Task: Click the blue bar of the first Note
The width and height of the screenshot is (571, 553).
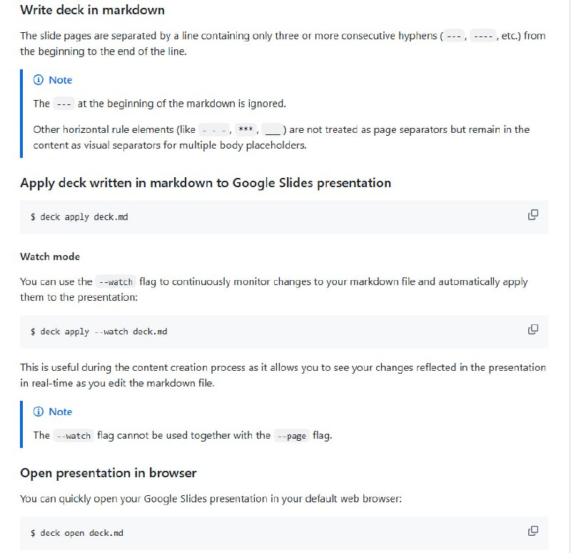Action: click(x=21, y=112)
